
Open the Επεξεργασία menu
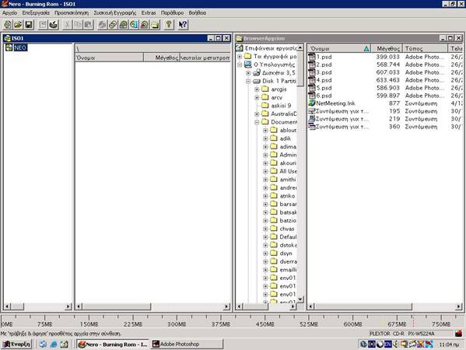[x=36, y=12]
